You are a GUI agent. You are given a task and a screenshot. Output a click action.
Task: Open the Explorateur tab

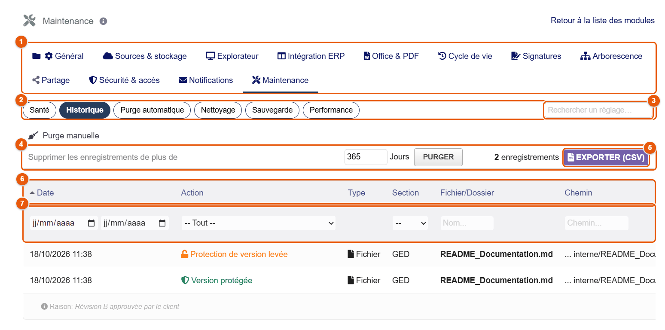[232, 56]
